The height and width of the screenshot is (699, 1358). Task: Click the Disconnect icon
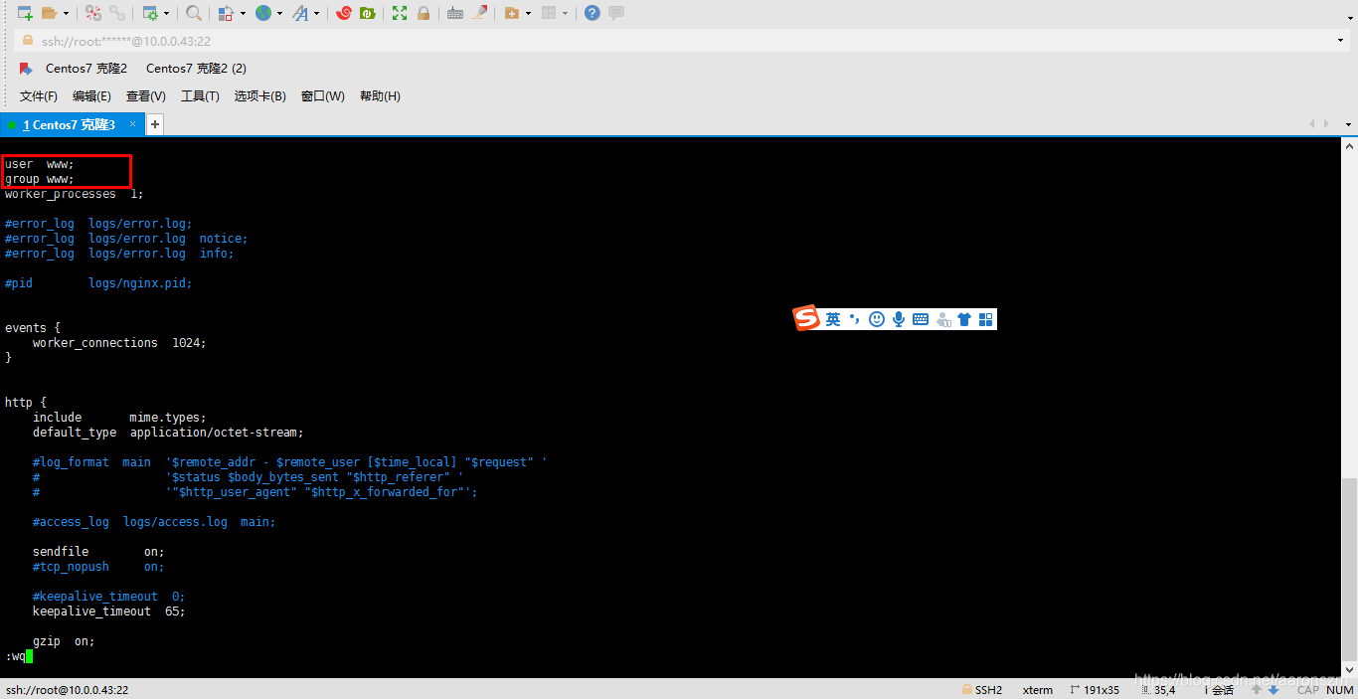[x=93, y=13]
